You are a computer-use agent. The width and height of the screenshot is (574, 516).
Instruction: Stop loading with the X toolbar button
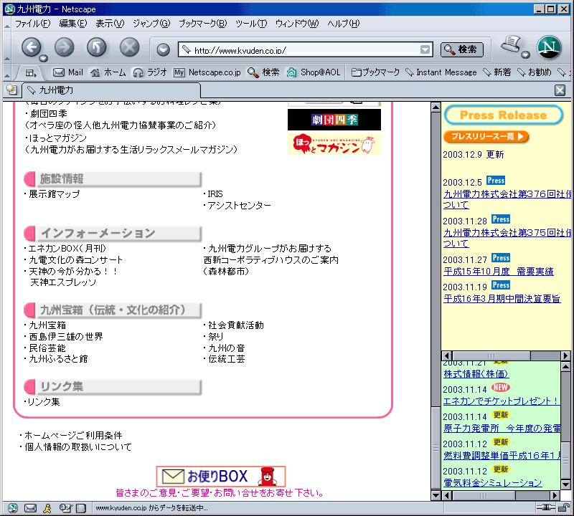(130, 47)
